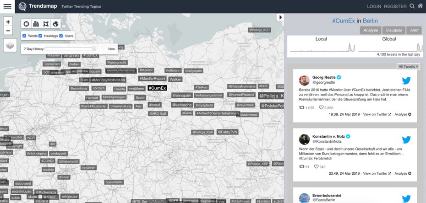426x203 pixels.
Task: Click the Verfassungsrichter map tag
Action: pyautogui.click(x=209, y=96)
